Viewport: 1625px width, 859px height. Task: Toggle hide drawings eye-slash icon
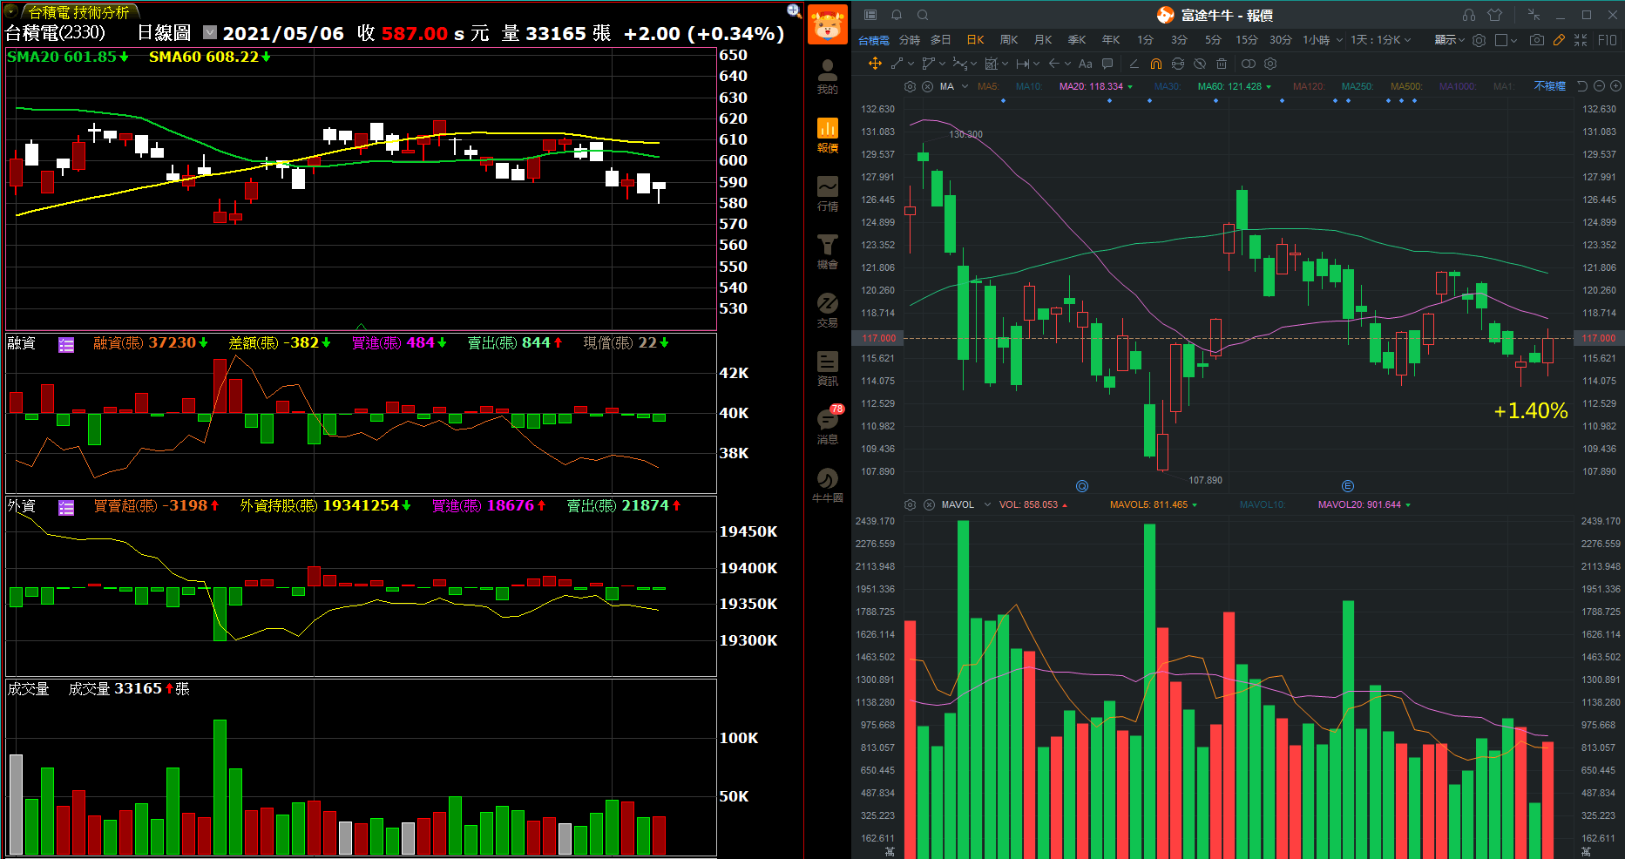1200,64
